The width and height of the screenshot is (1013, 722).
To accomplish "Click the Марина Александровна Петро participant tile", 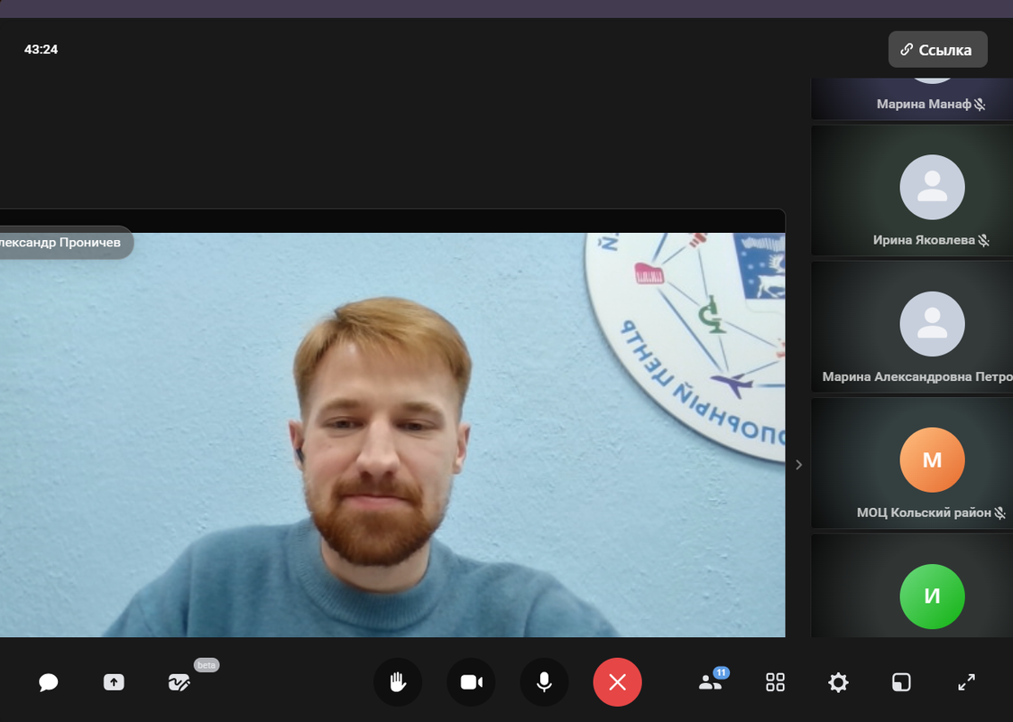I will pyautogui.click(x=911, y=328).
